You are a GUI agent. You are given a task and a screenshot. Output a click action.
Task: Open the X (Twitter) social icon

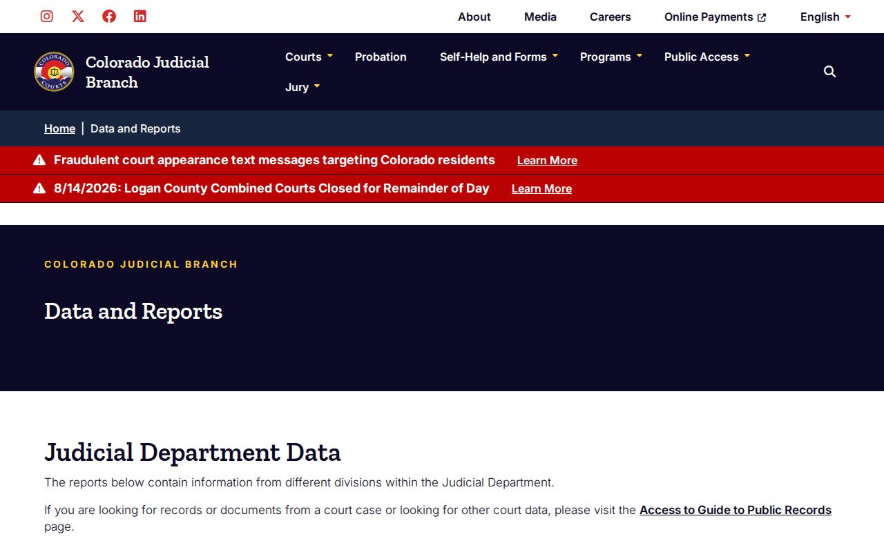(x=78, y=16)
